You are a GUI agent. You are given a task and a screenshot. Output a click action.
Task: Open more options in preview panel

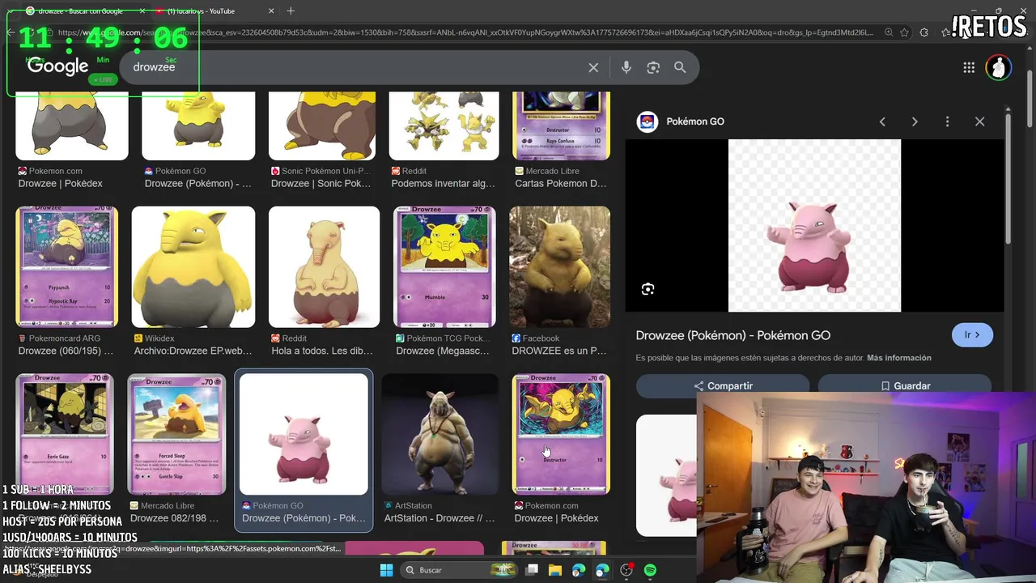pos(947,121)
